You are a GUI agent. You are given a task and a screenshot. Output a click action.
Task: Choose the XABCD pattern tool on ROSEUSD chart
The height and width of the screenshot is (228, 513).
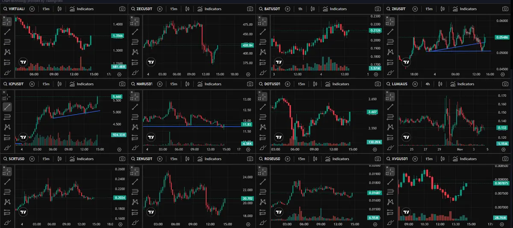[x=263, y=202]
